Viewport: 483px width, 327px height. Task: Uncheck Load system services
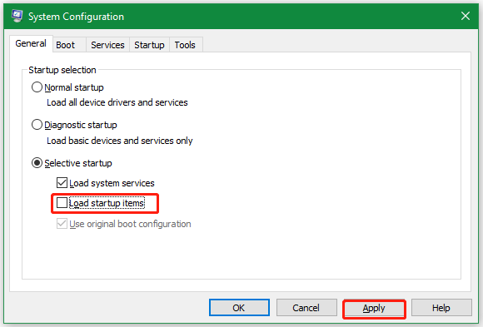[62, 183]
